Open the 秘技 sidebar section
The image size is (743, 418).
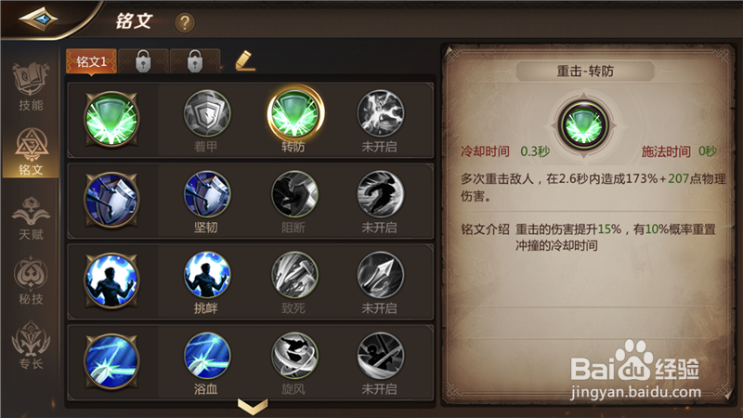31,281
